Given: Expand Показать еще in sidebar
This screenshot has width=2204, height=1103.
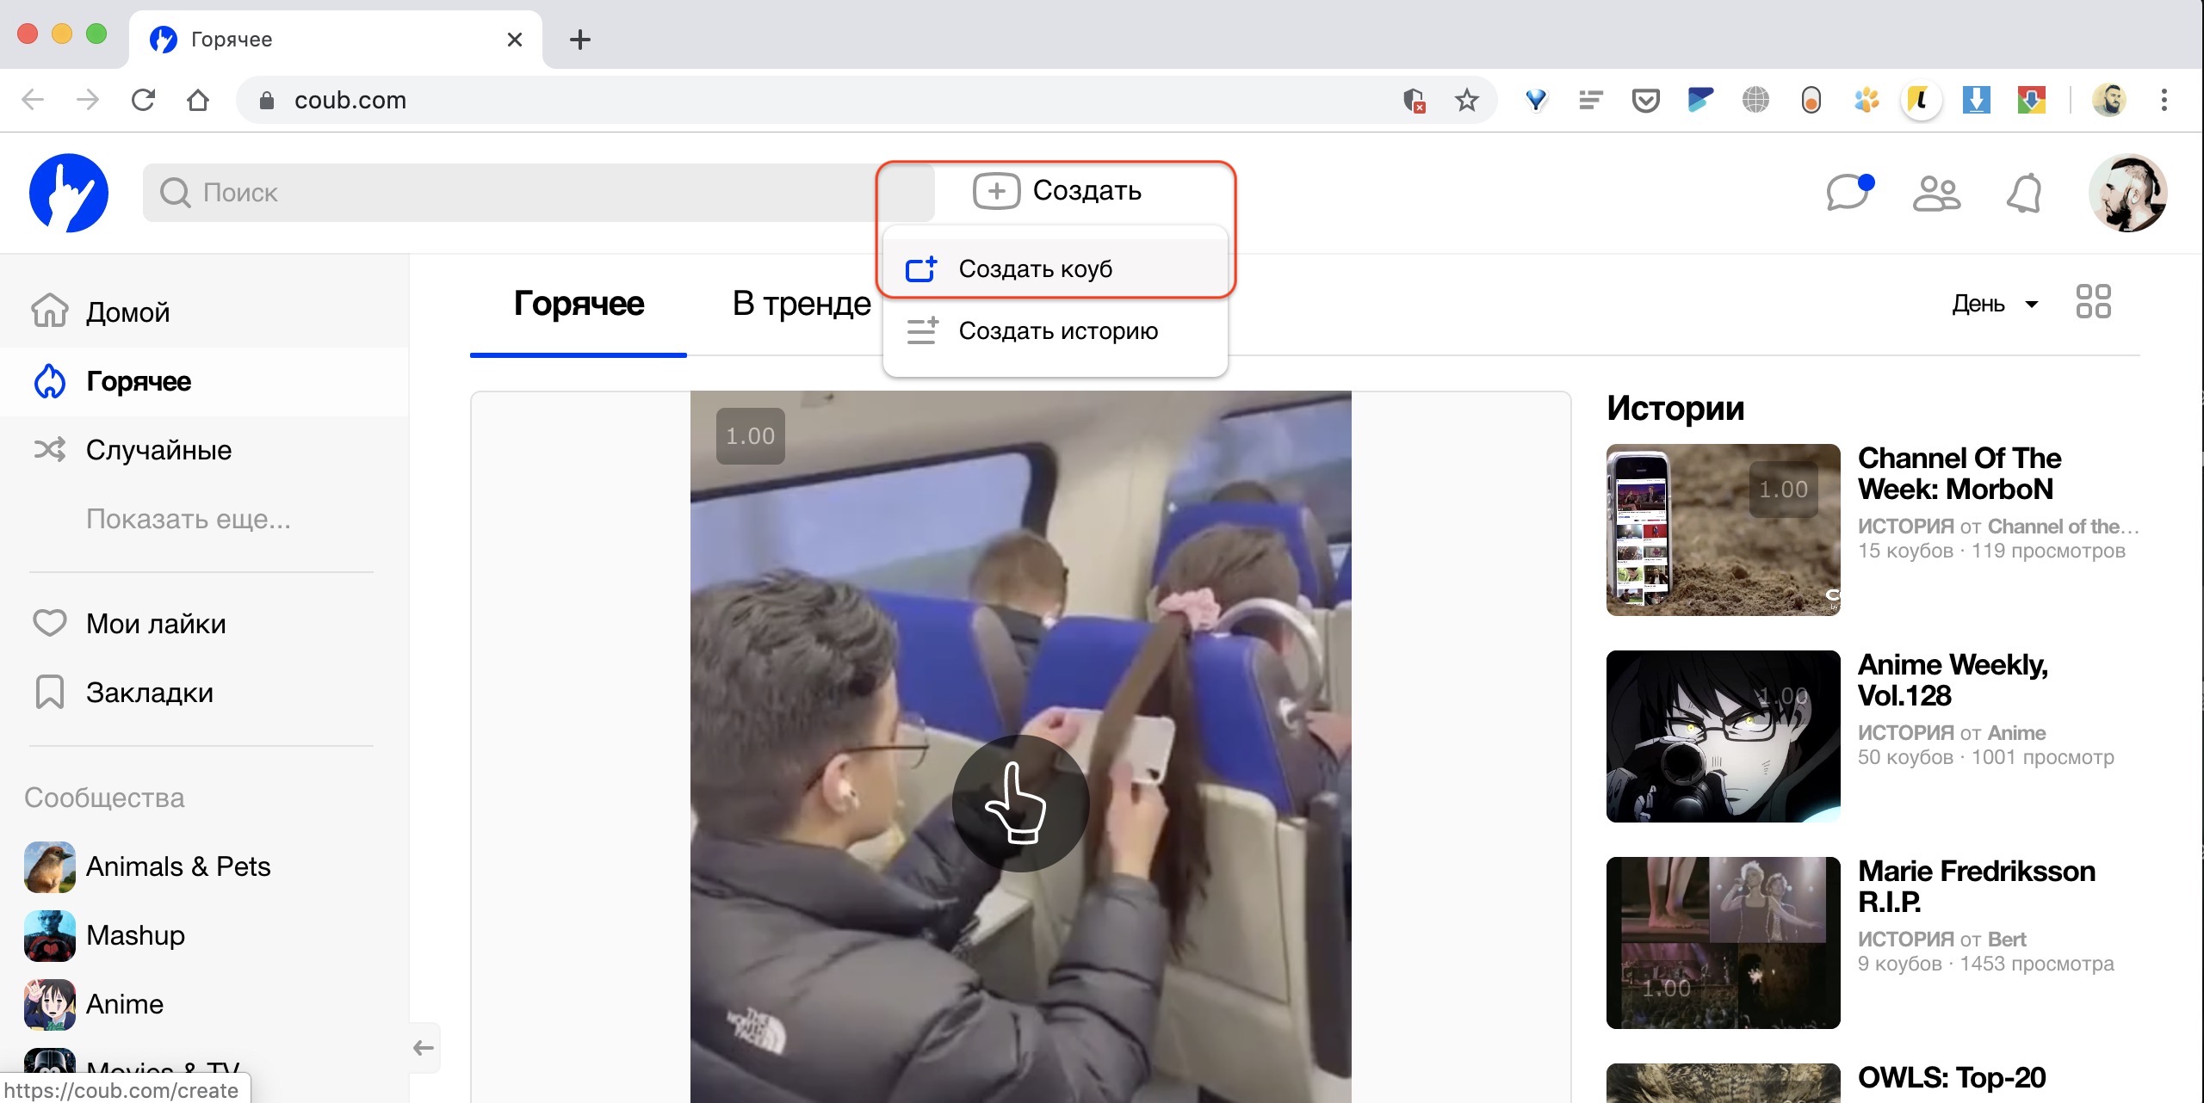Looking at the screenshot, I should pyautogui.click(x=188, y=519).
